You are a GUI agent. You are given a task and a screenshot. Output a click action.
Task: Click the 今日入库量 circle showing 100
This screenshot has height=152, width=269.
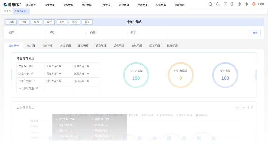[136, 75]
